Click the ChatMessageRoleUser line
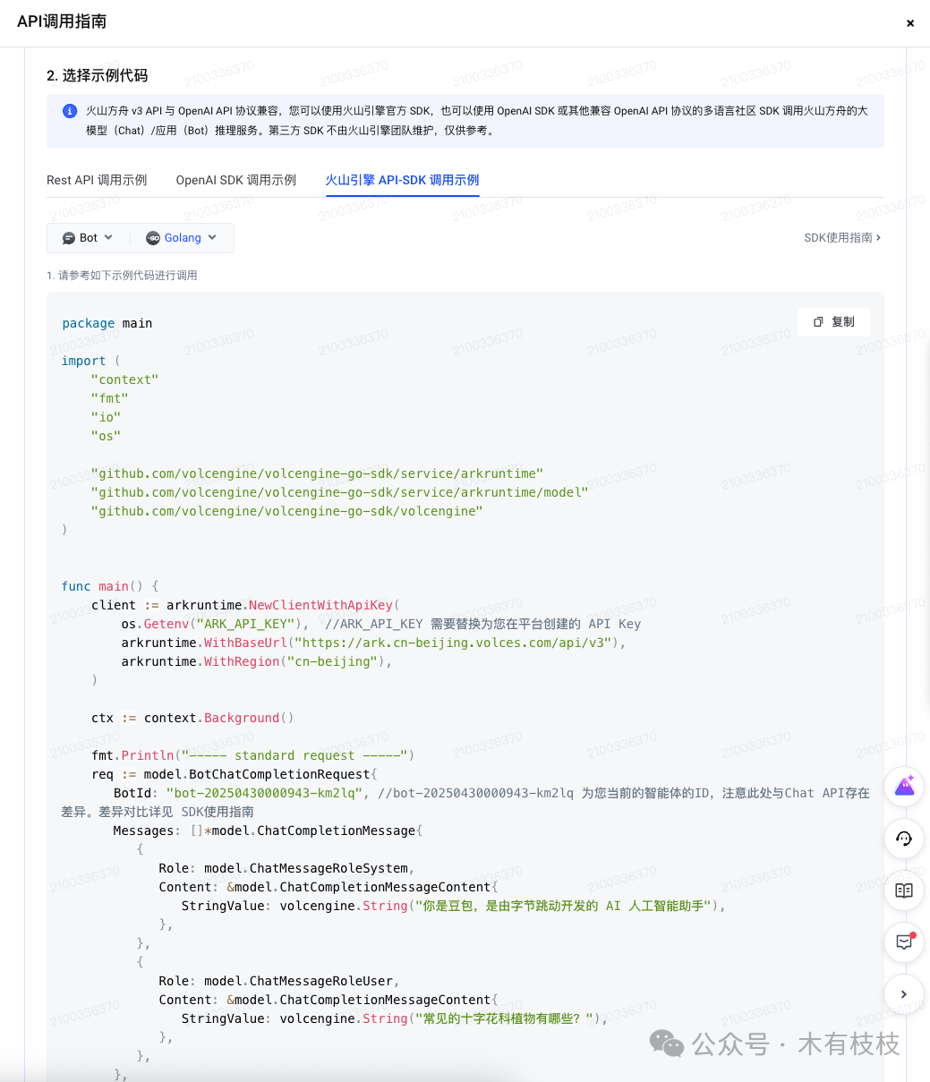930x1082 pixels. (279, 981)
